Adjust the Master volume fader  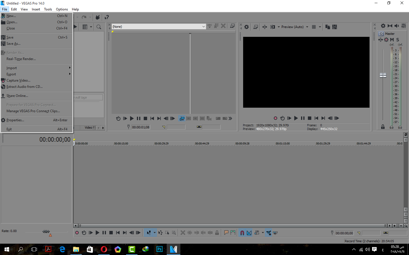[x=383, y=75]
